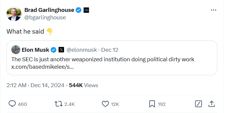The width and height of the screenshot is (225, 113).
Task: Visit the @bgarlinghouse handle
Action: (x=45, y=18)
